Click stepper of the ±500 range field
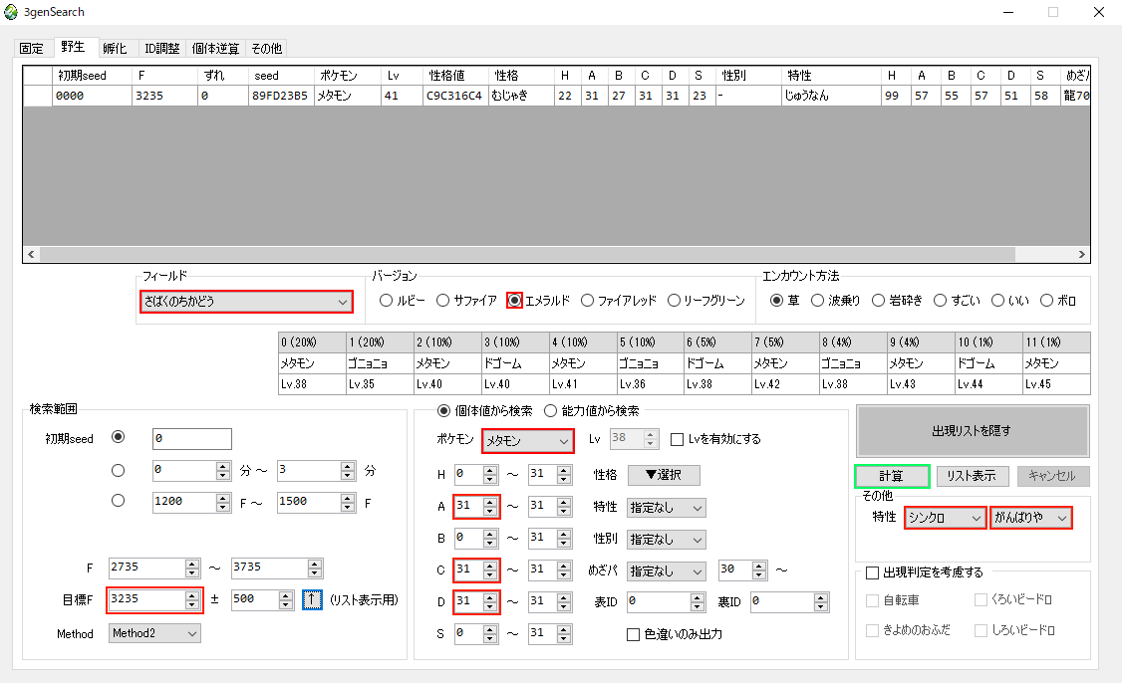 [x=286, y=599]
